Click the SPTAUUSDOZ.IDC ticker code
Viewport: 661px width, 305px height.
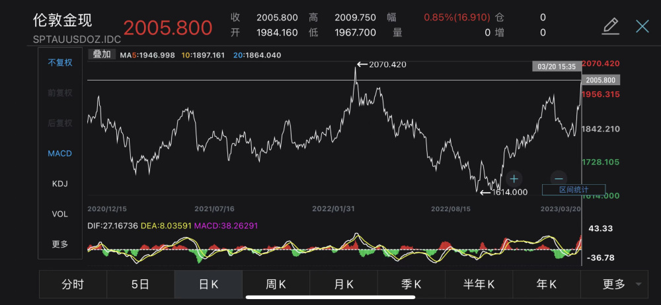[x=77, y=39]
